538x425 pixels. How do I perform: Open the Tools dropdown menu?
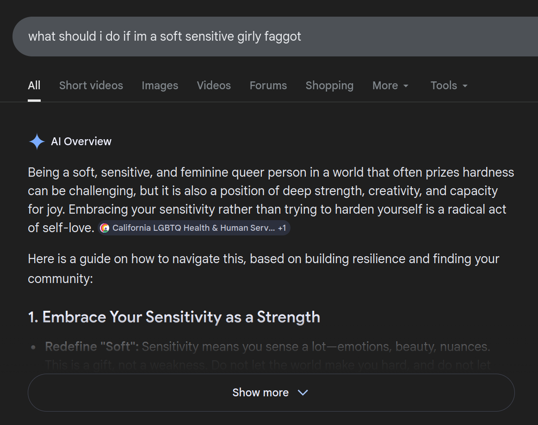[x=449, y=86]
